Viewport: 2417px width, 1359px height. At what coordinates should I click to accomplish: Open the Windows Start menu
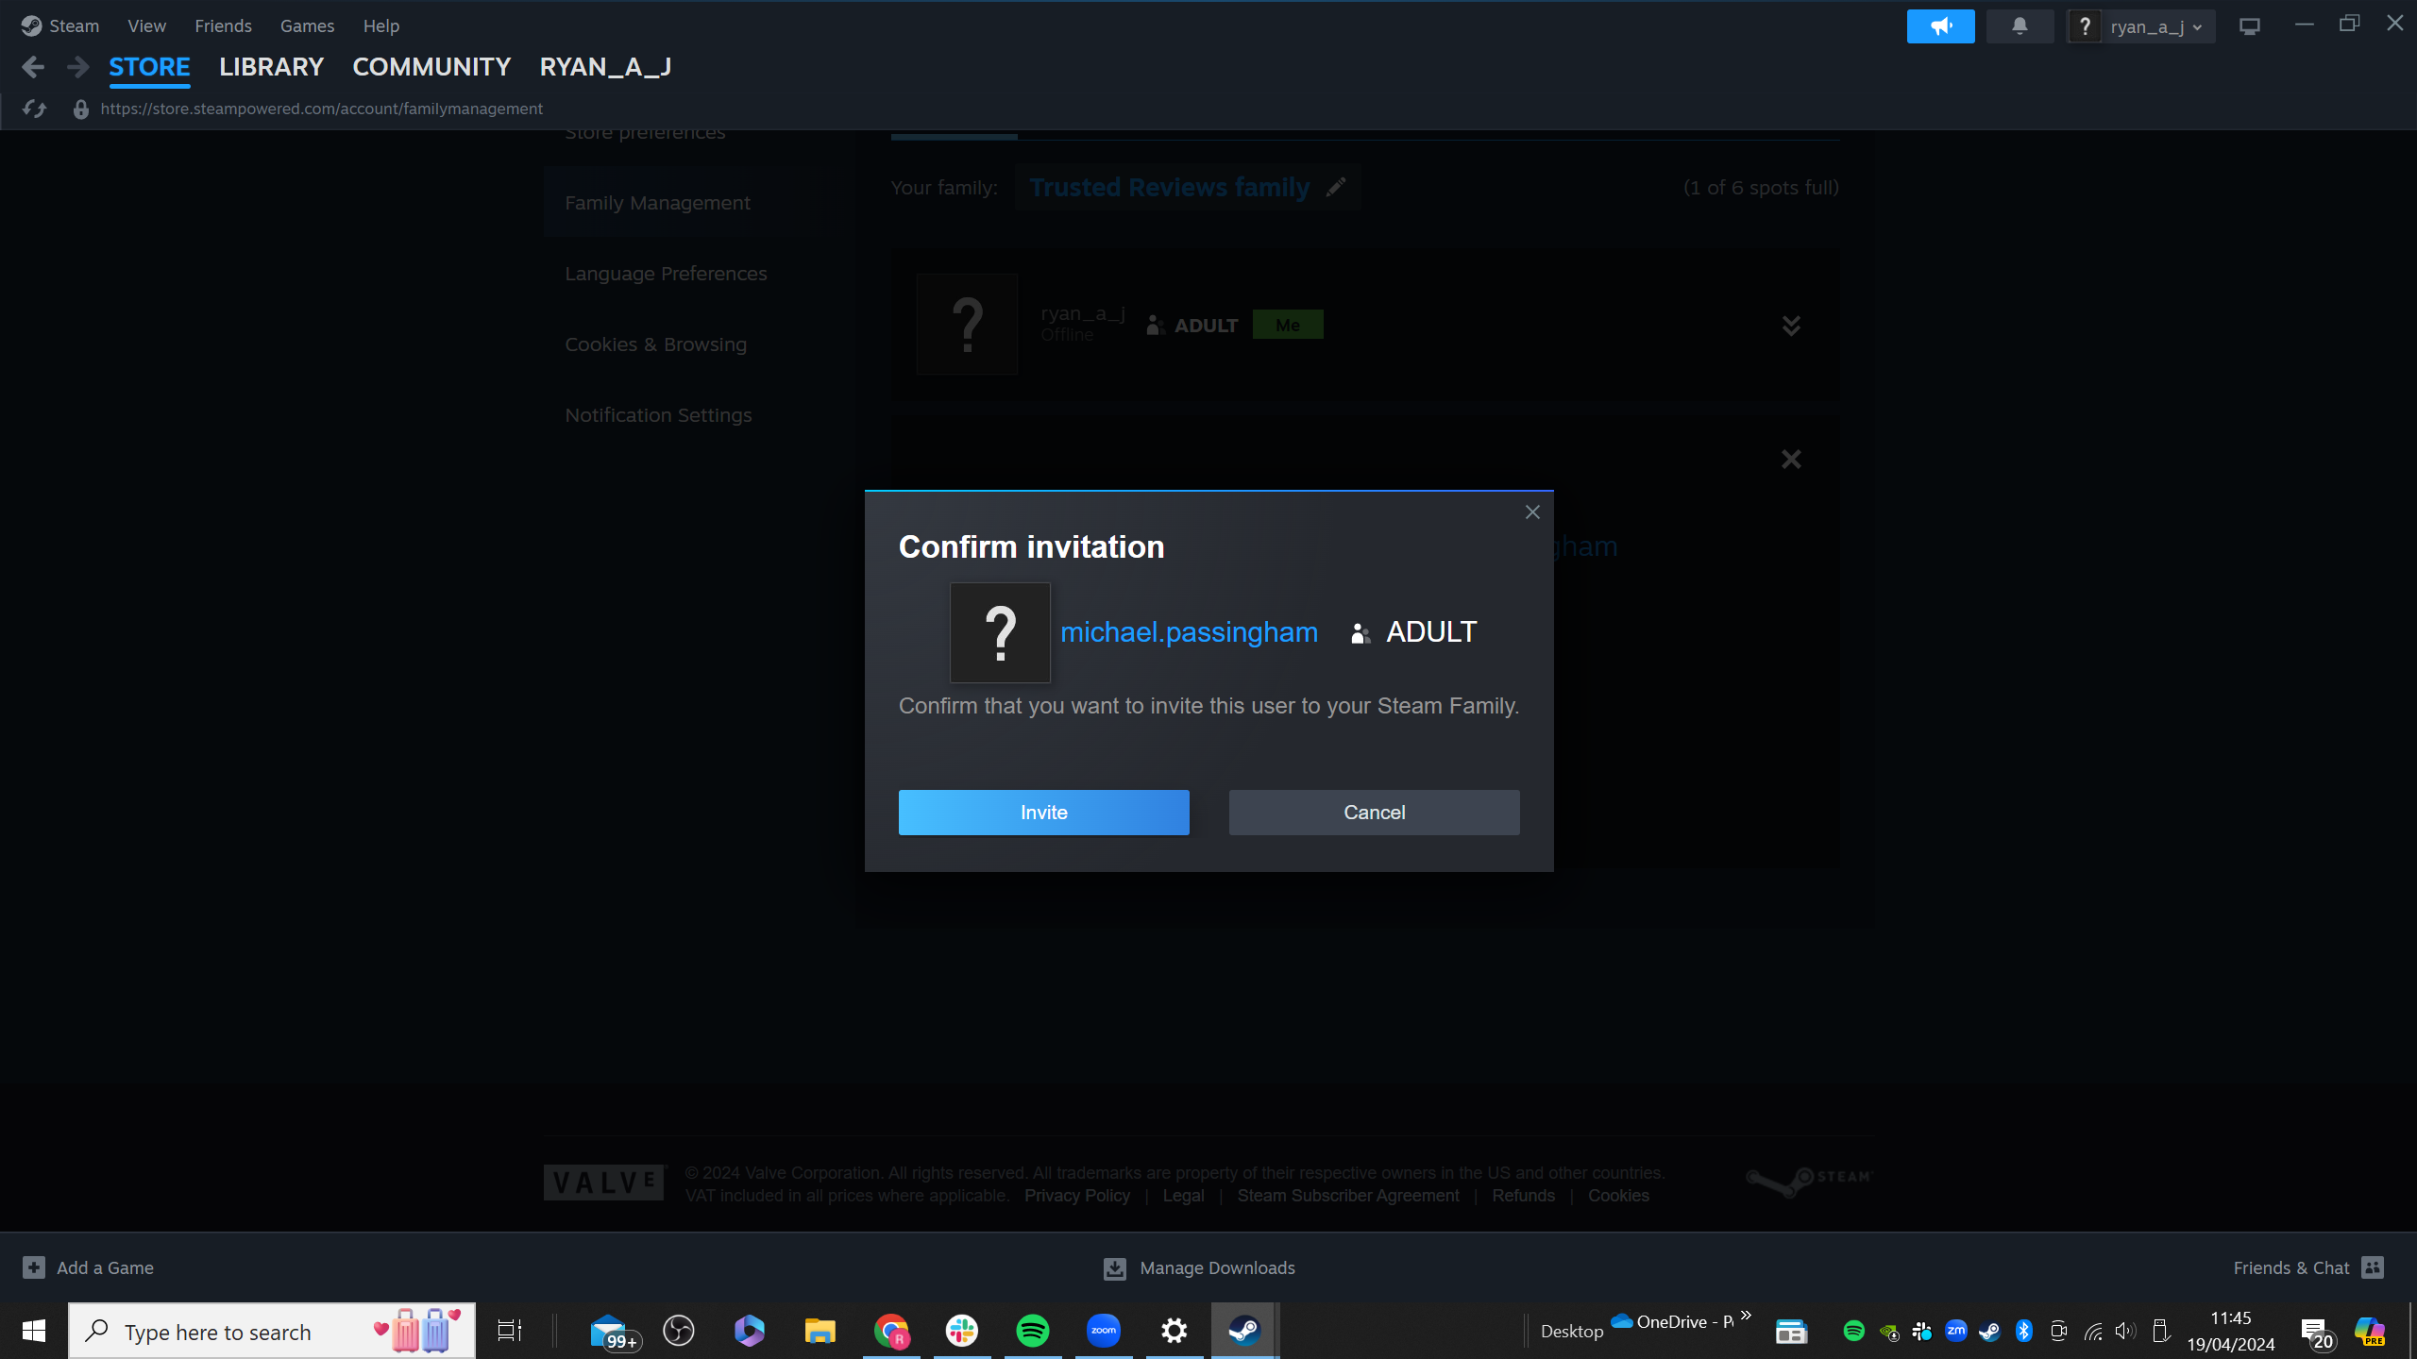pos(34,1331)
